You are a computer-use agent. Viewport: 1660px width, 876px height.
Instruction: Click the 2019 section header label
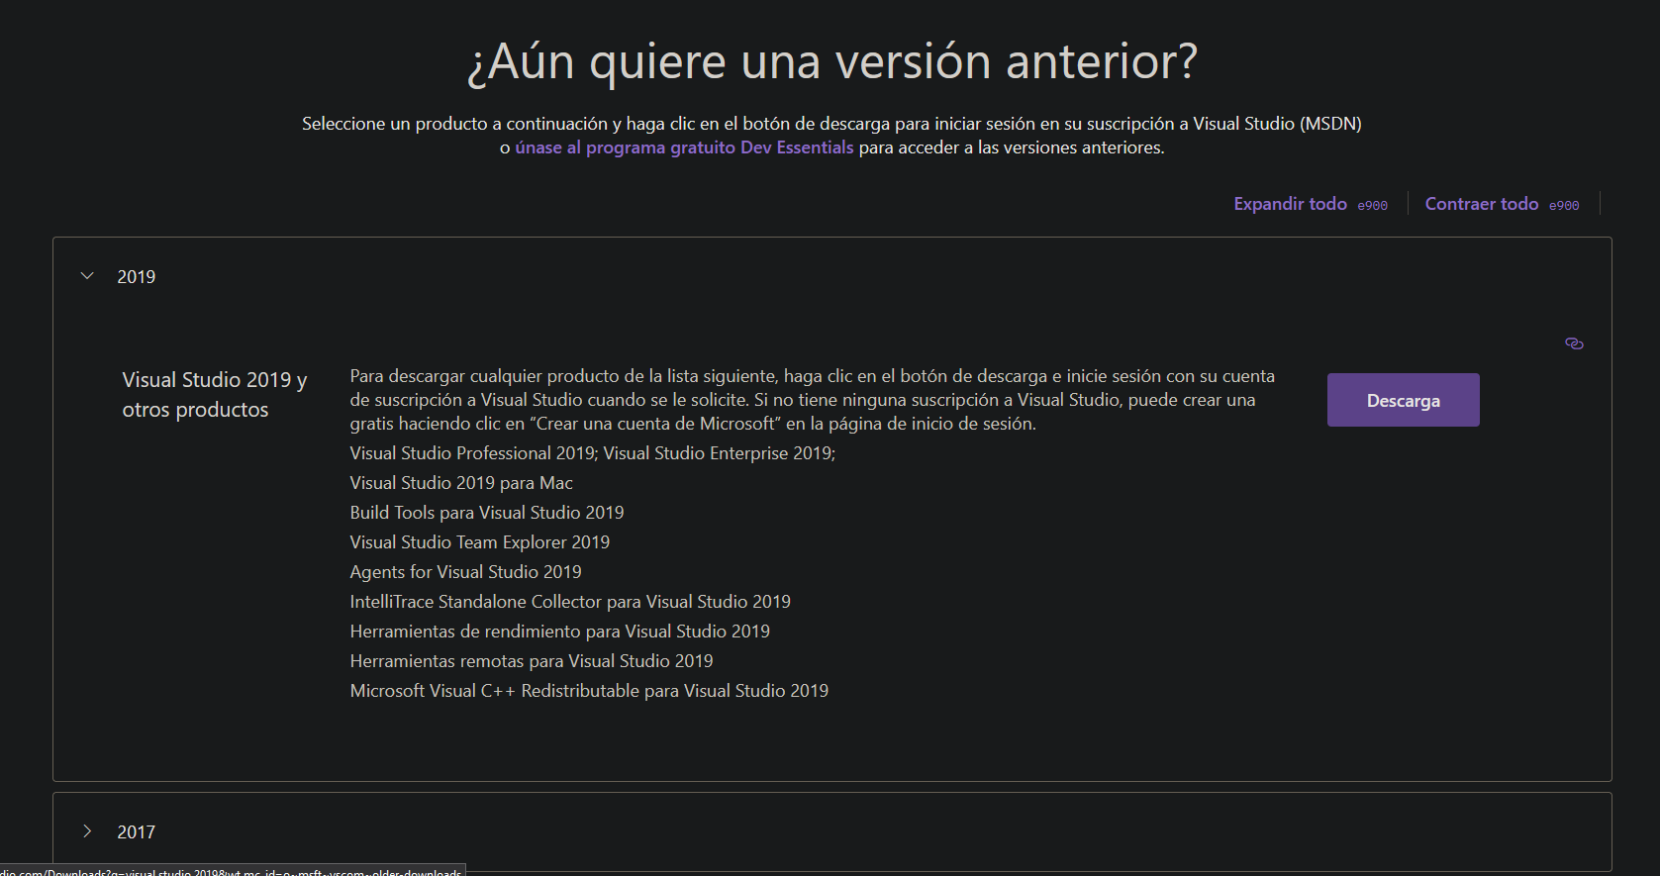137,277
